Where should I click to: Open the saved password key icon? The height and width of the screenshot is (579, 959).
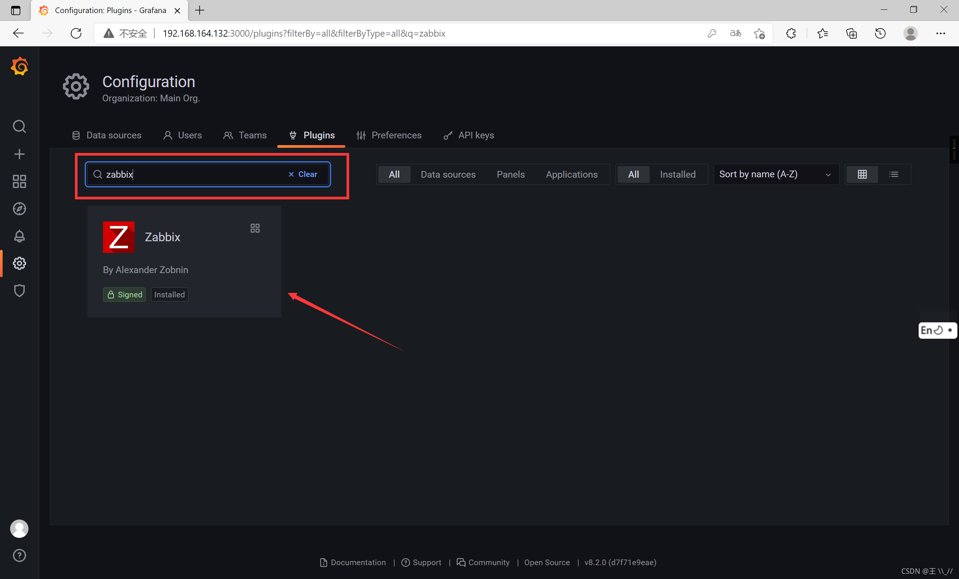712,33
